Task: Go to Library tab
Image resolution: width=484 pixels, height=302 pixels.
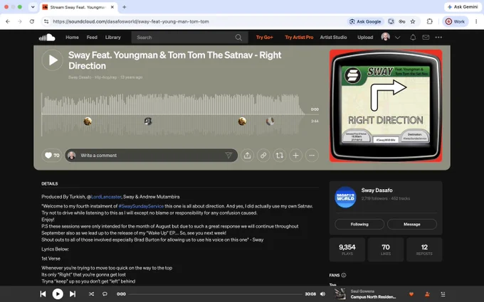Action: tap(112, 37)
